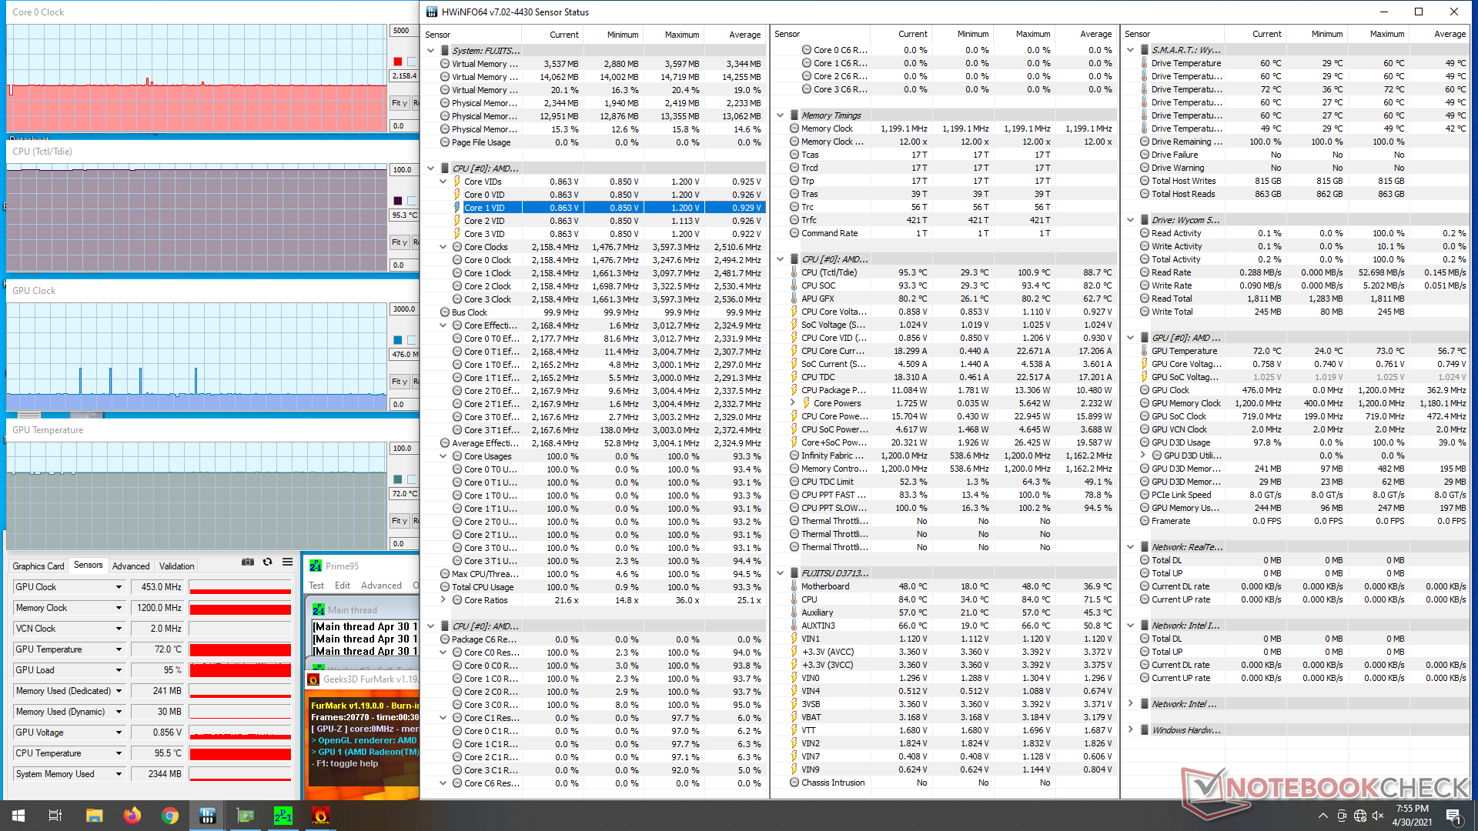Click the network globe icon in system tray
Screen dimensions: 1478x831
(x=1360, y=816)
